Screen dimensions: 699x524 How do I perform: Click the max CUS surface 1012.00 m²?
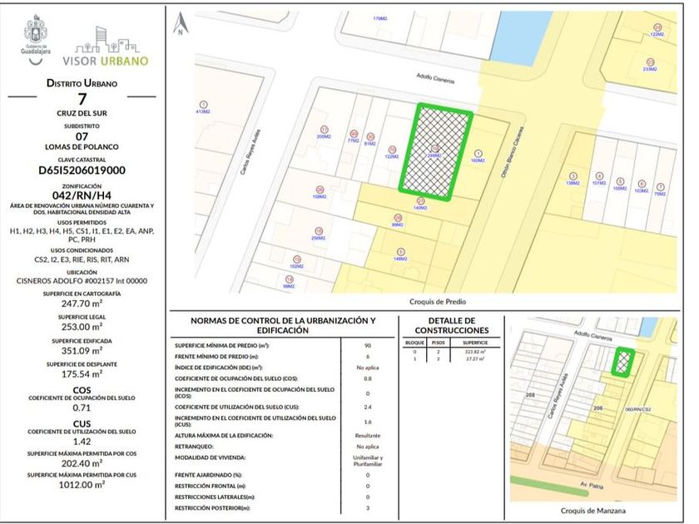point(82,485)
